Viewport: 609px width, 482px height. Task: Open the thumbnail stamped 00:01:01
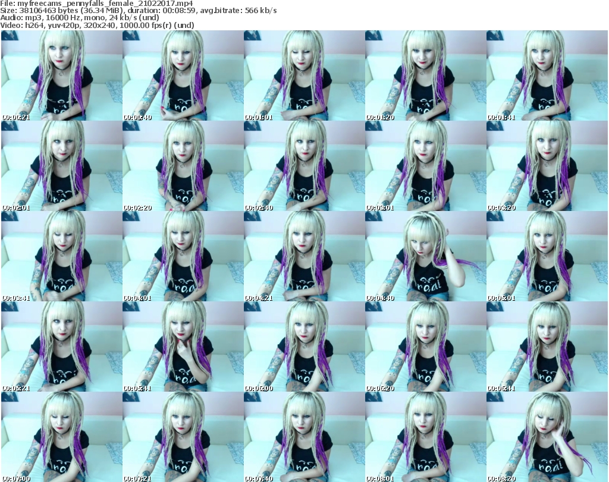[x=304, y=75]
